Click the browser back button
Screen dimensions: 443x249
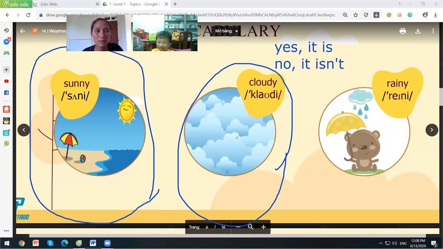click(x=8, y=15)
